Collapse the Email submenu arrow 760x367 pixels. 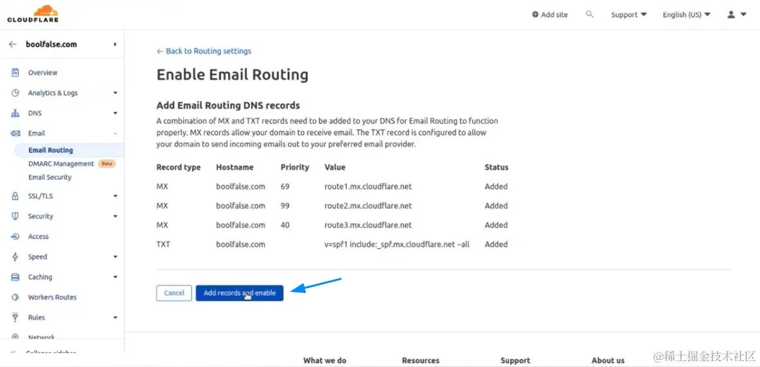pyautogui.click(x=116, y=133)
